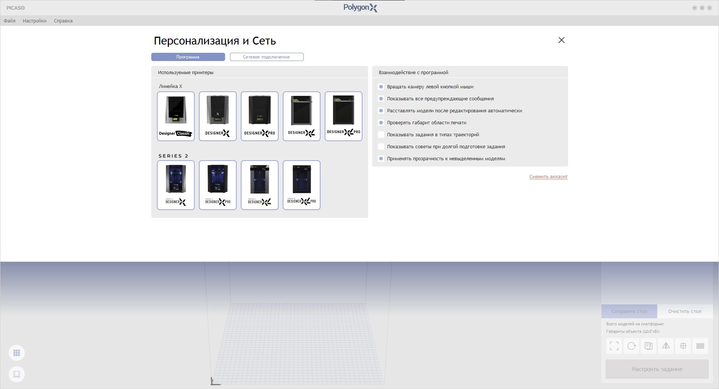Click the 'SERIES 2' label

pyautogui.click(x=173, y=156)
